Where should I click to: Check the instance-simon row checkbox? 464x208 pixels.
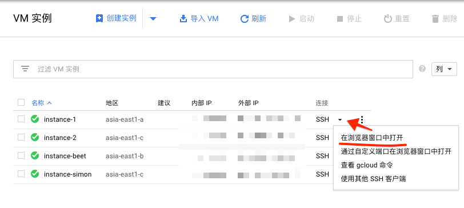pos(21,174)
